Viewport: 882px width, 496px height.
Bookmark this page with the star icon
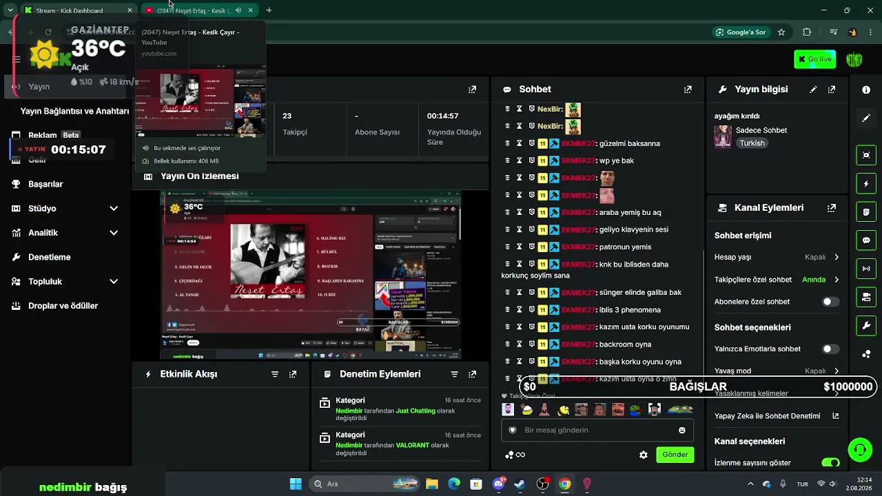[781, 32]
